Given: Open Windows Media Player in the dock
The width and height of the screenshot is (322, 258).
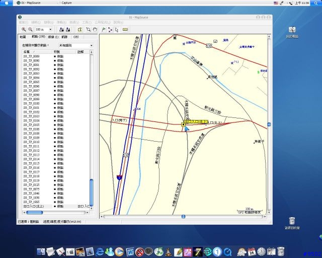Looking at the screenshot, I should pos(119,252).
